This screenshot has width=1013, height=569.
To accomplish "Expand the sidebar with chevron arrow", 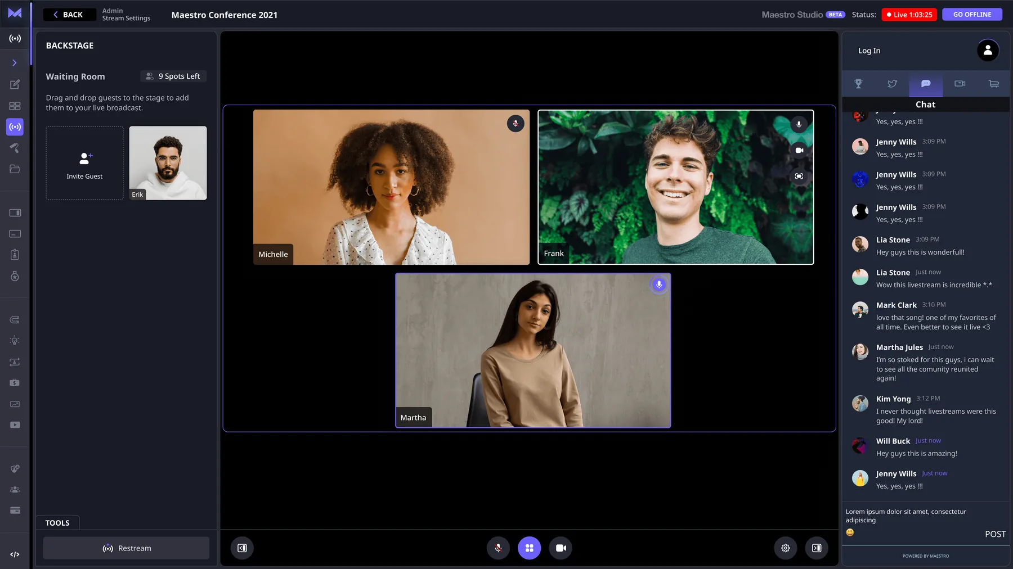I will pos(15,63).
